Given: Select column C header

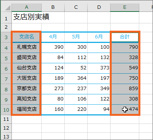Looking at the screenshot, I should click(76, 7).
